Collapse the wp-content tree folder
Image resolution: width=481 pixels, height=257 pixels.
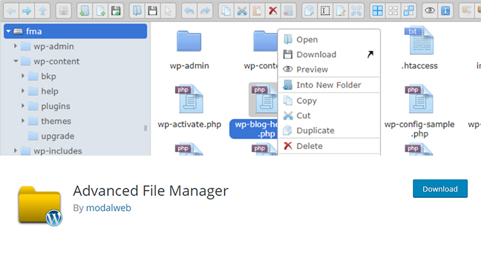pos(16,61)
